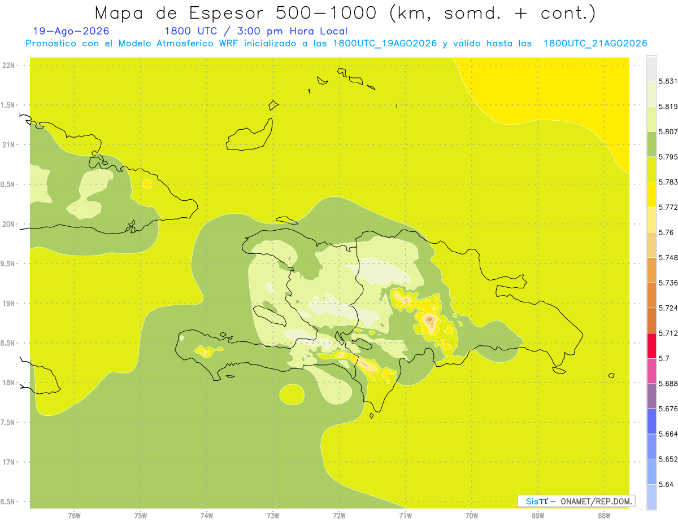The image size is (678, 523).
Task: Click the longitude axis label "70W"
Action: (x=472, y=516)
